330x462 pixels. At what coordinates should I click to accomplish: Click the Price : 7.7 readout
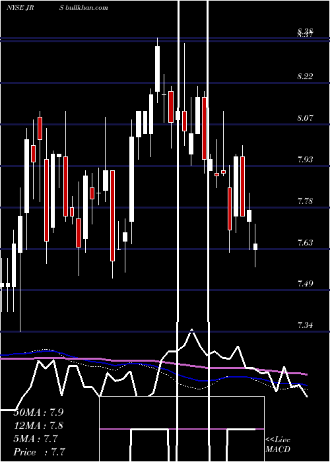point(39,452)
